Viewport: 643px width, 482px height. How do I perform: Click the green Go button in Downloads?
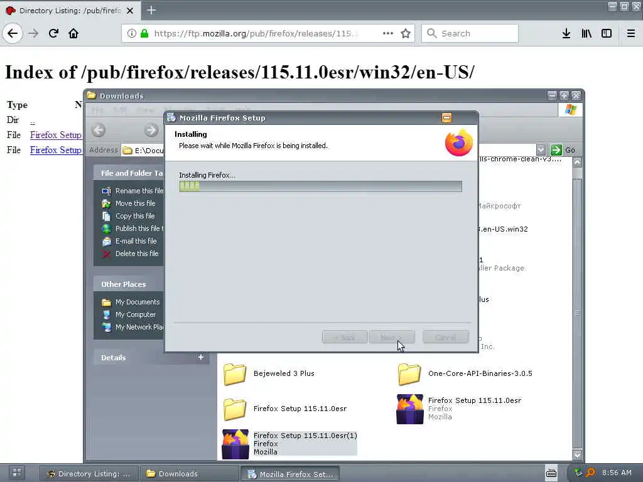pyautogui.click(x=563, y=150)
